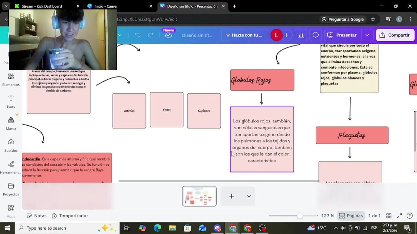The height and width of the screenshot is (234, 417).
Task: Click the Presentar button
Action: pyautogui.click(x=342, y=35)
